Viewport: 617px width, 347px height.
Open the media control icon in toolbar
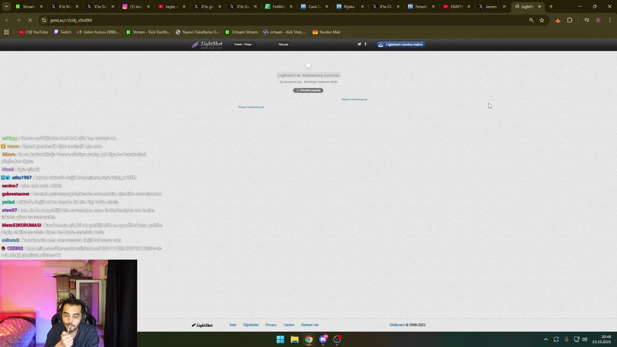(x=587, y=20)
